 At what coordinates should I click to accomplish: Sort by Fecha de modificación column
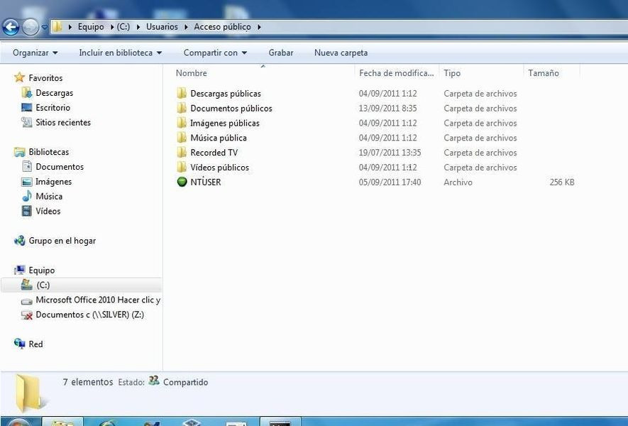(396, 73)
